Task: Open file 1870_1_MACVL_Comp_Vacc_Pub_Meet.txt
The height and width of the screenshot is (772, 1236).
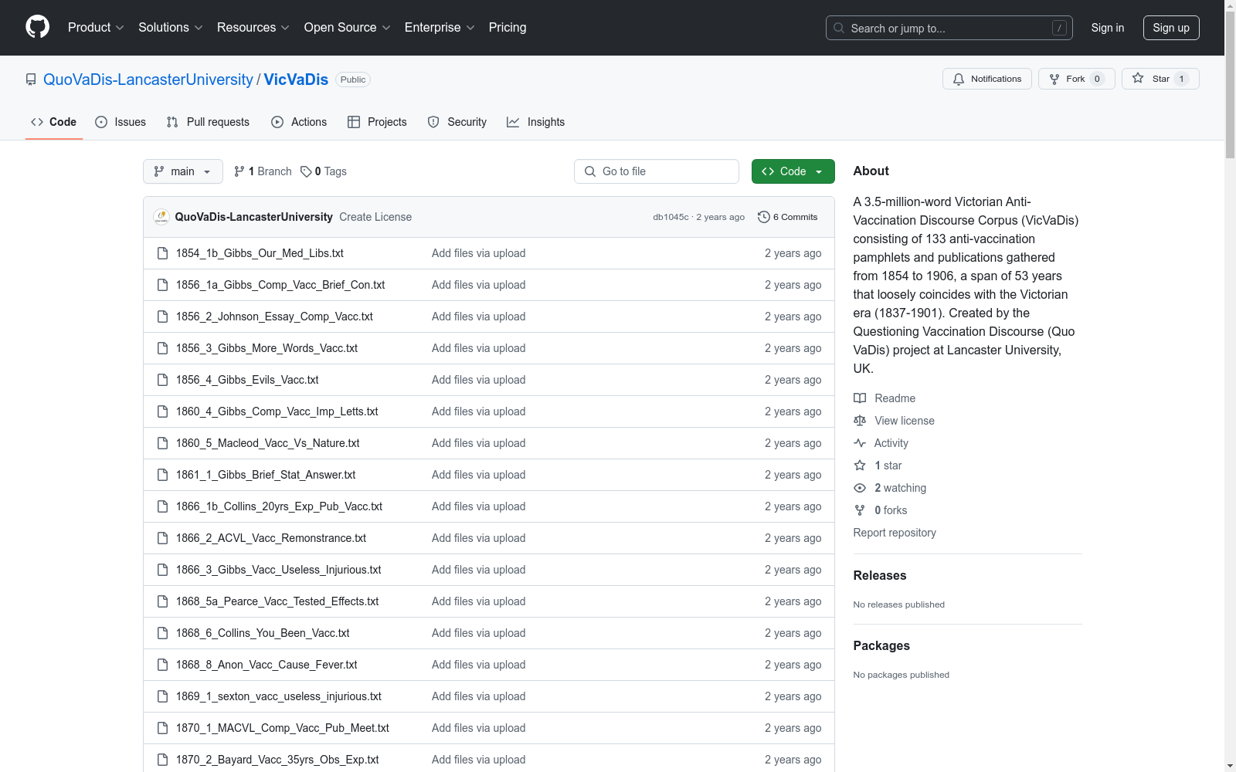Action: coord(282,728)
